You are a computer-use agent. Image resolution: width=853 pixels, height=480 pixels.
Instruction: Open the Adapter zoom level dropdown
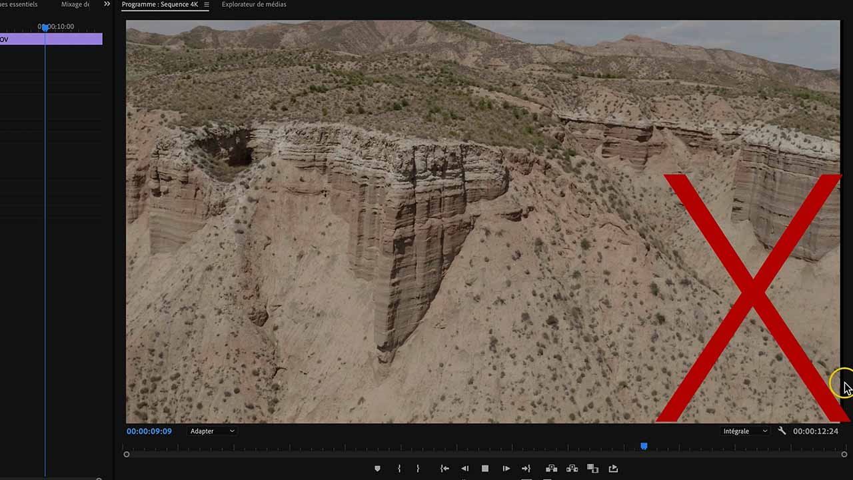point(212,431)
